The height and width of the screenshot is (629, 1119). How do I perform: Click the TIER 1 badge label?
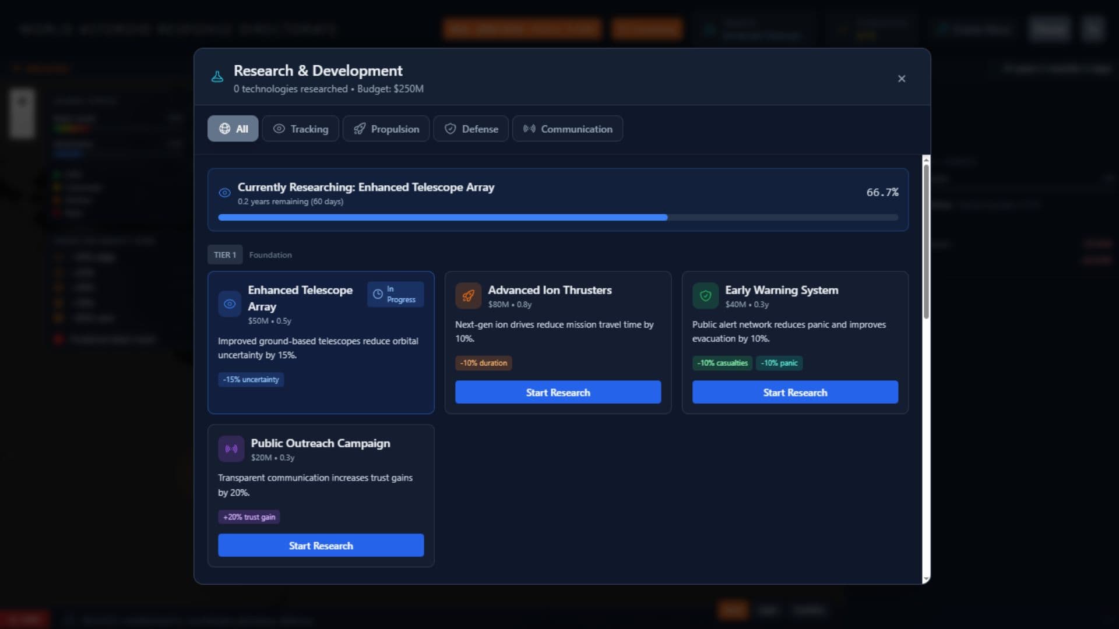click(225, 255)
